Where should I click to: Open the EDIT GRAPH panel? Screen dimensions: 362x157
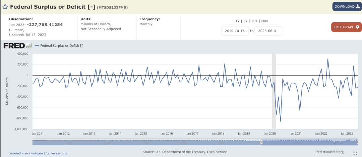pos(346,27)
